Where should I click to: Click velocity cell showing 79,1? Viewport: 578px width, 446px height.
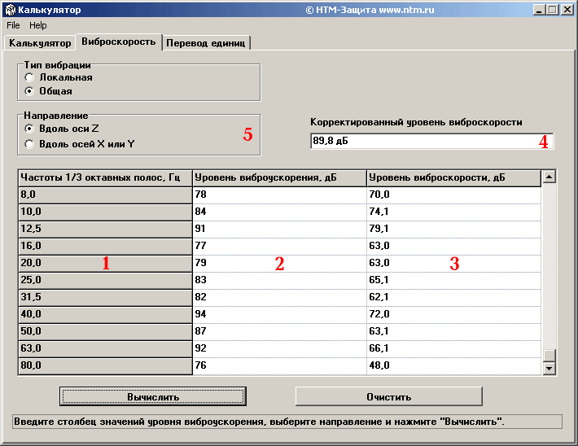pyautogui.click(x=453, y=230)
